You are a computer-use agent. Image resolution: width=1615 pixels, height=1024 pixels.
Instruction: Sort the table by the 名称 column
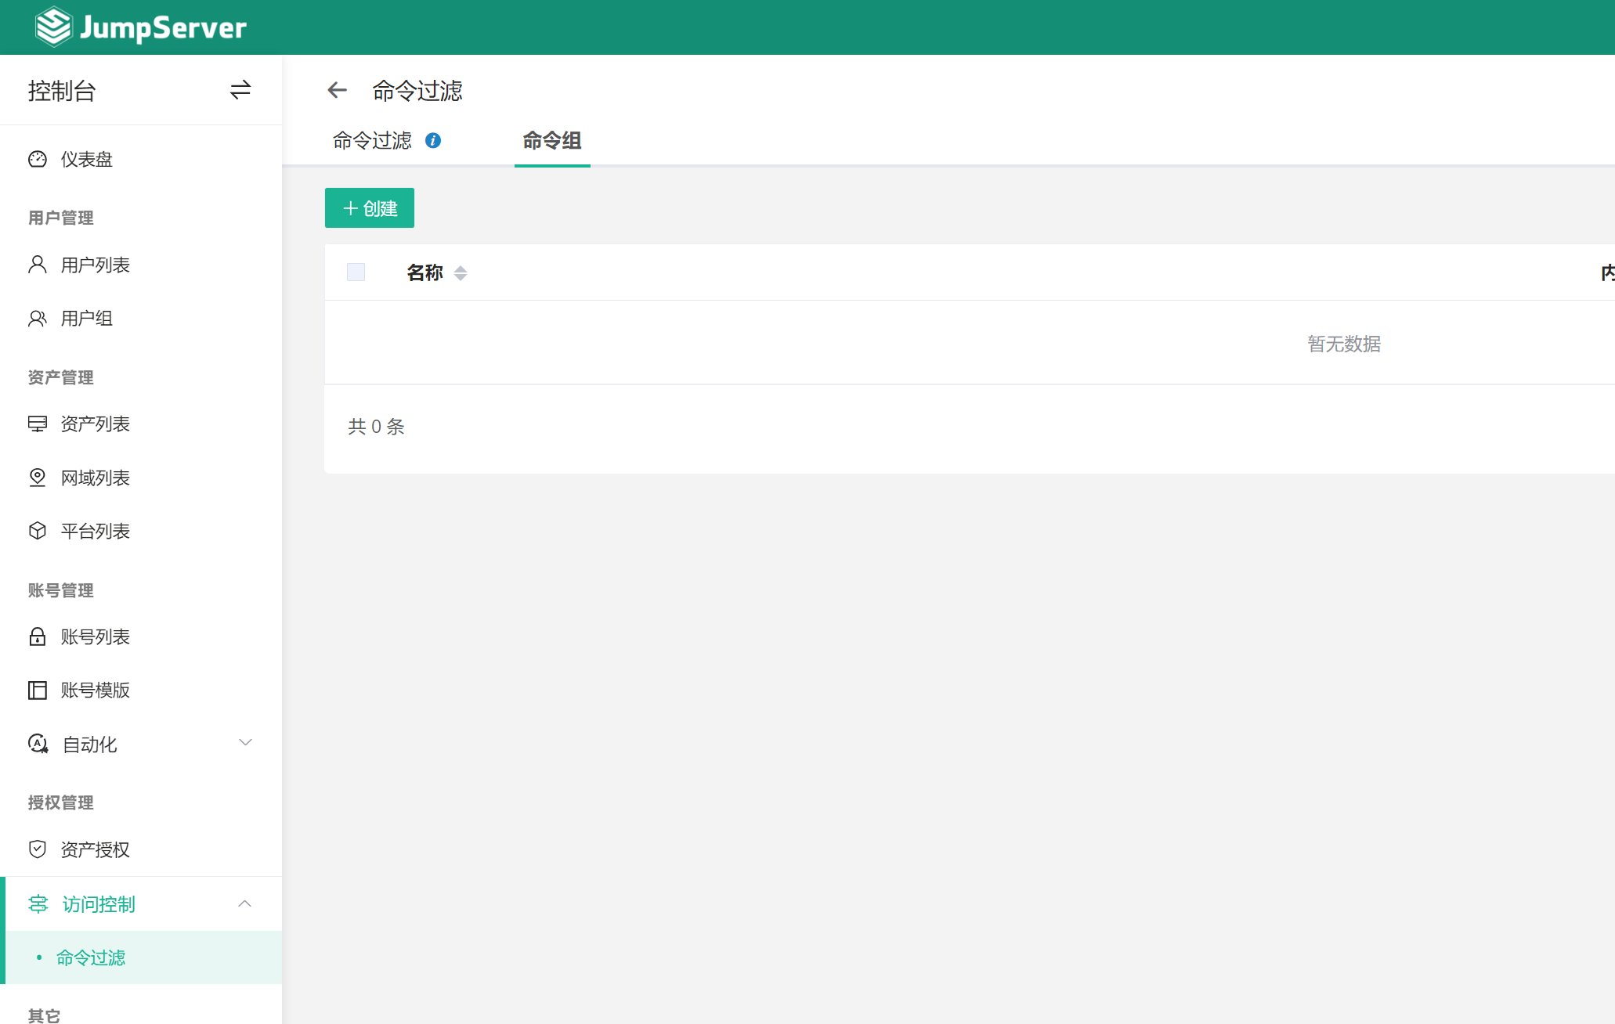pyautogui.click(x=461, y=272)
